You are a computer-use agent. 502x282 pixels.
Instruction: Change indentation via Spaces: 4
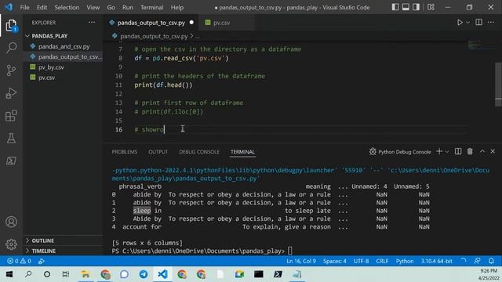pyautogui.click(x=335, y=261)
